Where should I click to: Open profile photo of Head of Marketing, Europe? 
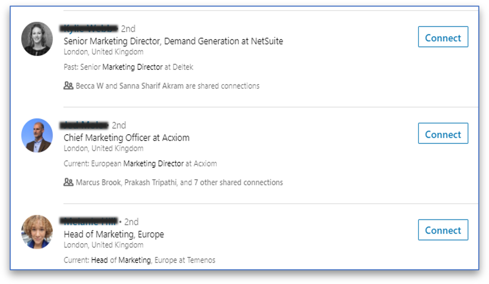pyautogui.click(x=37, y=232)
